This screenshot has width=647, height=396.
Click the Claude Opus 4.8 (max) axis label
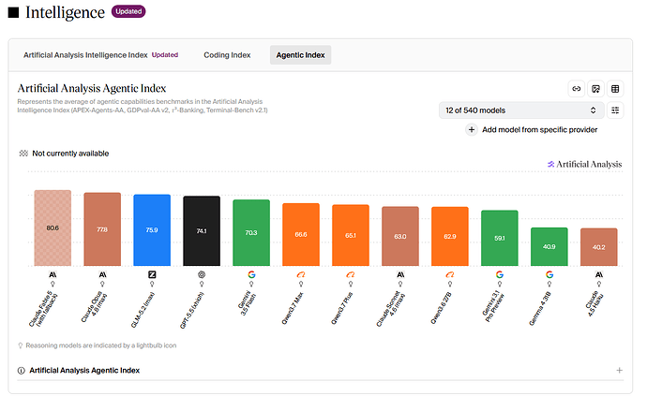tap(94, 307)
